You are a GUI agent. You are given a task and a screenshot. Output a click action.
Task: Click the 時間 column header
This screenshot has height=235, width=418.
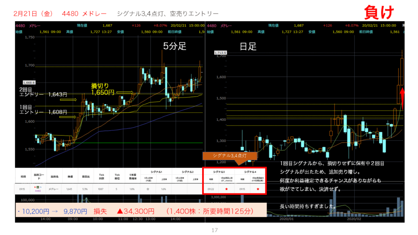(23, 176)
